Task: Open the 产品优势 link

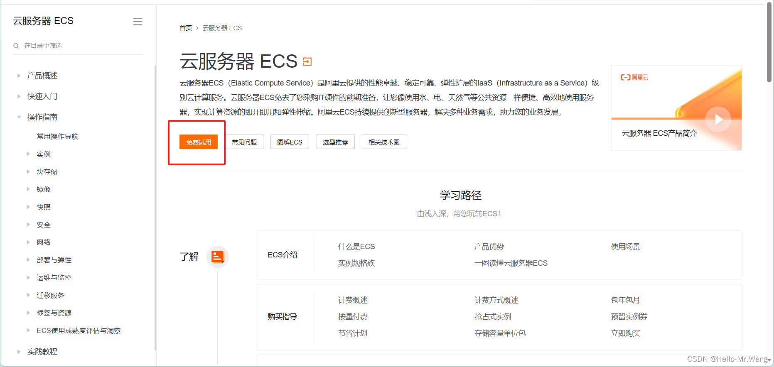Action: [489, 247]
